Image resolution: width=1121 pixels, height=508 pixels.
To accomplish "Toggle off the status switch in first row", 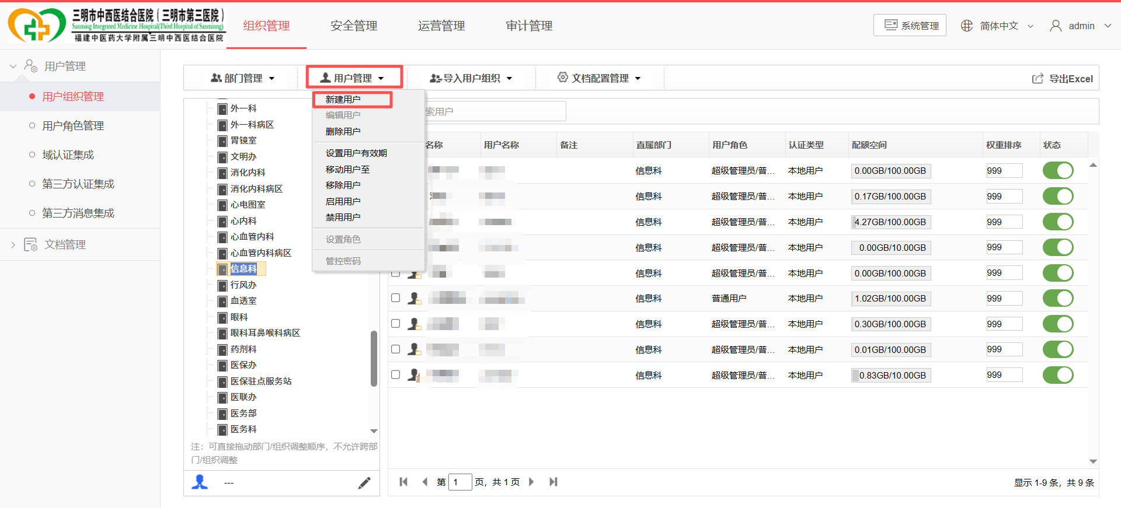I will pyautogui.click(x=1058, y=171).
